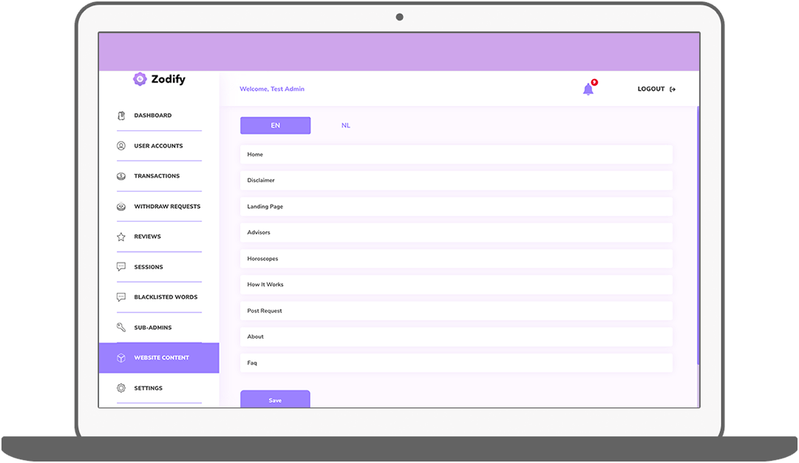Click the Sub-Admins key icon
This screenshot has height=463, width=799.
click(121, 328)
